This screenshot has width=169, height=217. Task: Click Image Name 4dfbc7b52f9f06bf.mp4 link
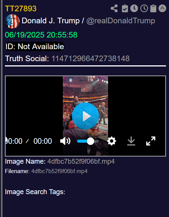tap(81, 161)
